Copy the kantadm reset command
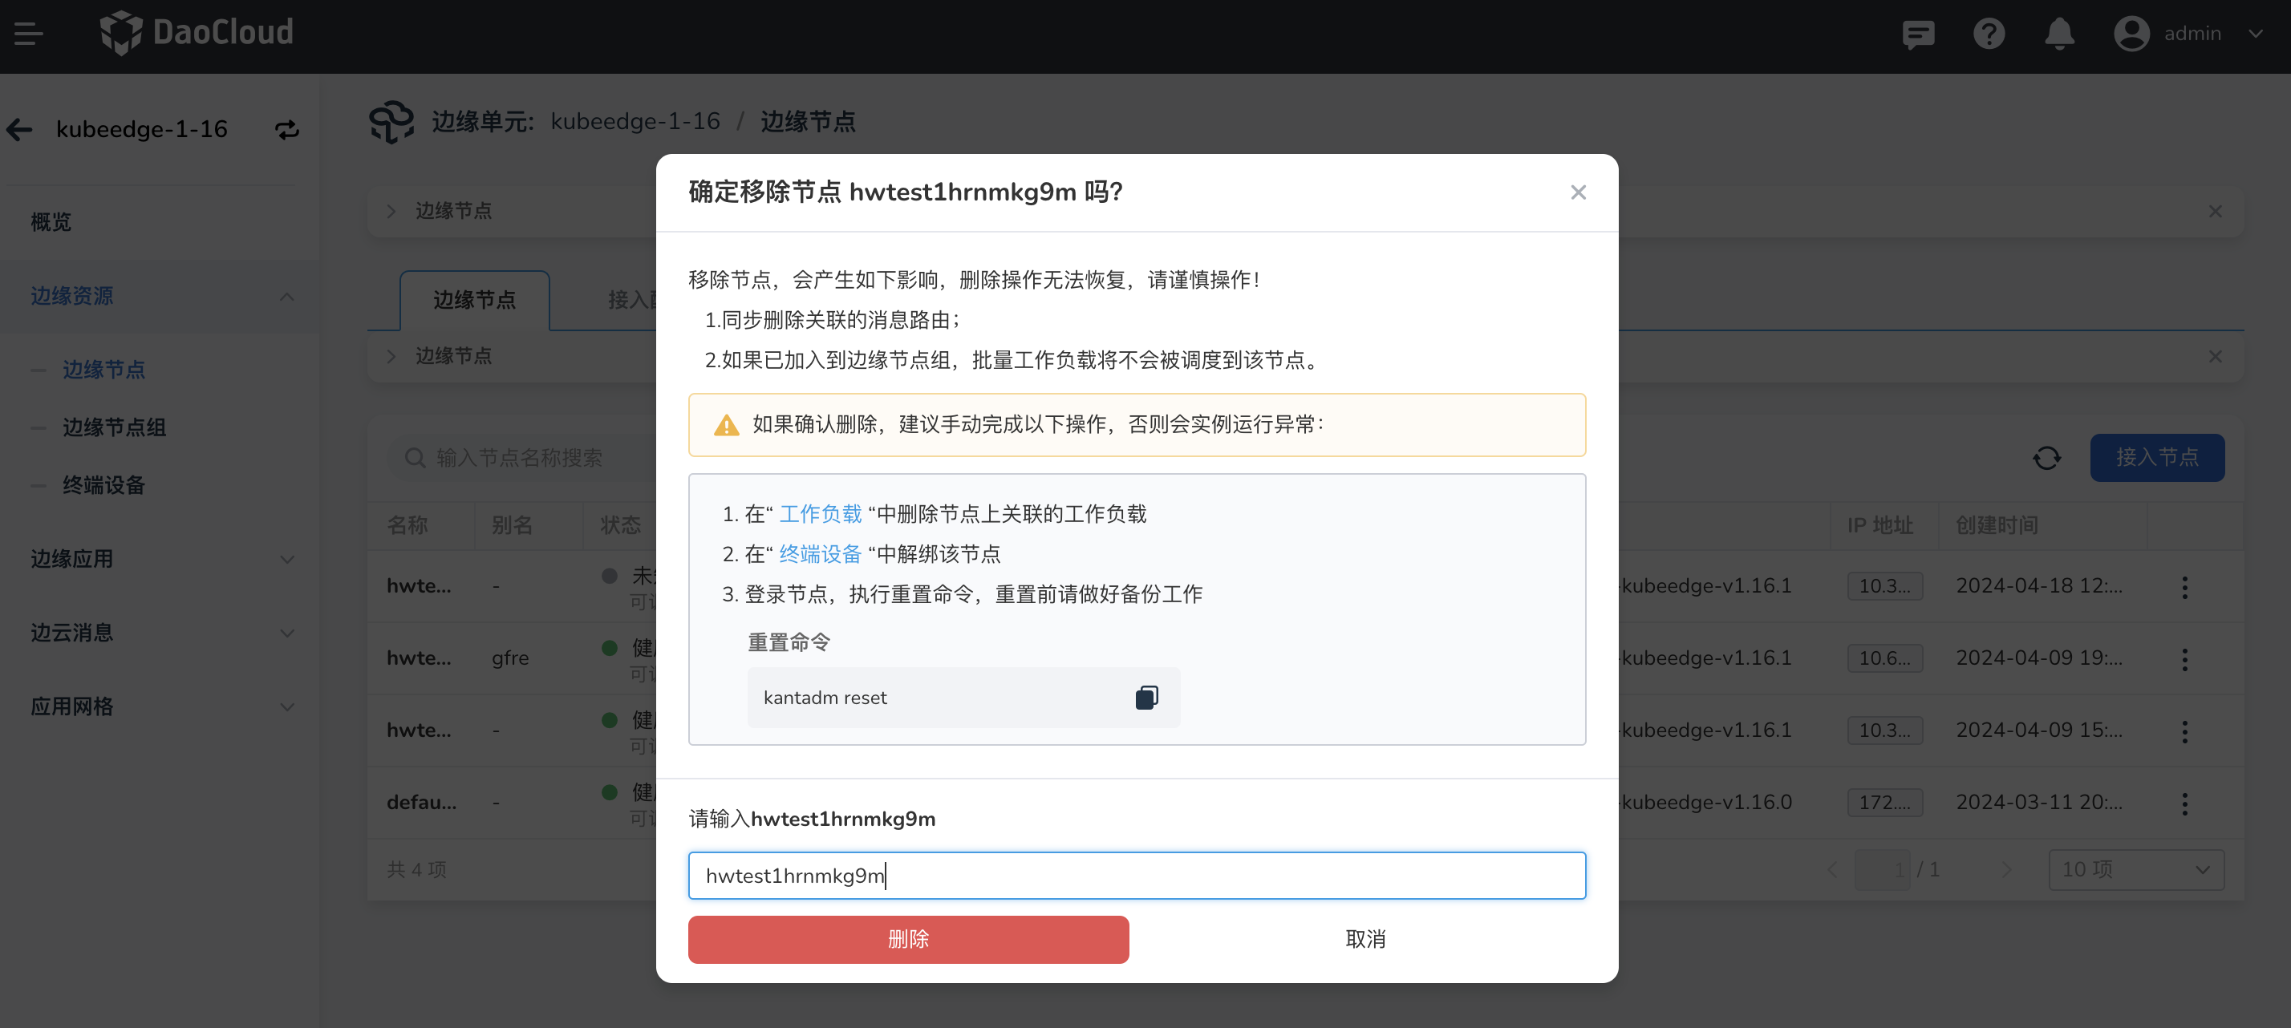 pos(1147,697)
